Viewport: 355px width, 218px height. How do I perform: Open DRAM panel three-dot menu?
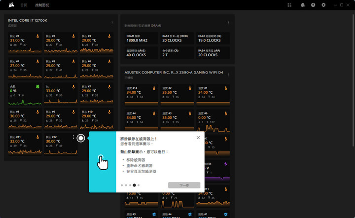(228, 22)
